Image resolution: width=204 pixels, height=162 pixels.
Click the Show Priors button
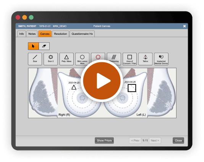coord(104,141)
